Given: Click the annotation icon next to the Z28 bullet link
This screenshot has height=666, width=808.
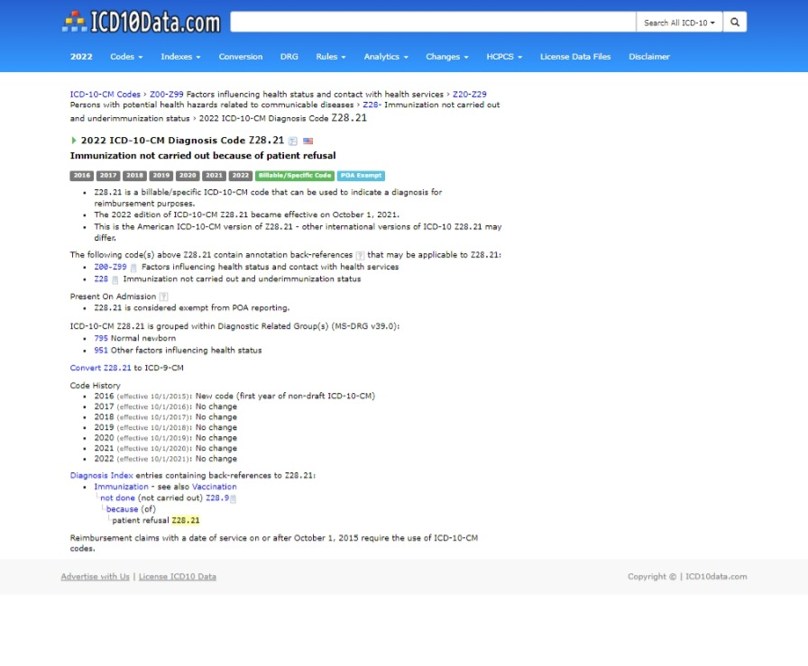Looking at the screenshot, I should pos(115,279).
